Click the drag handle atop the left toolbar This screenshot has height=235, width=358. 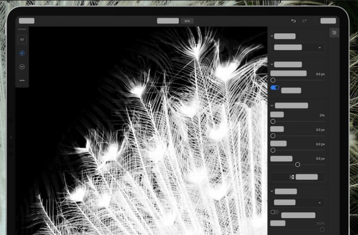[22, 29]
